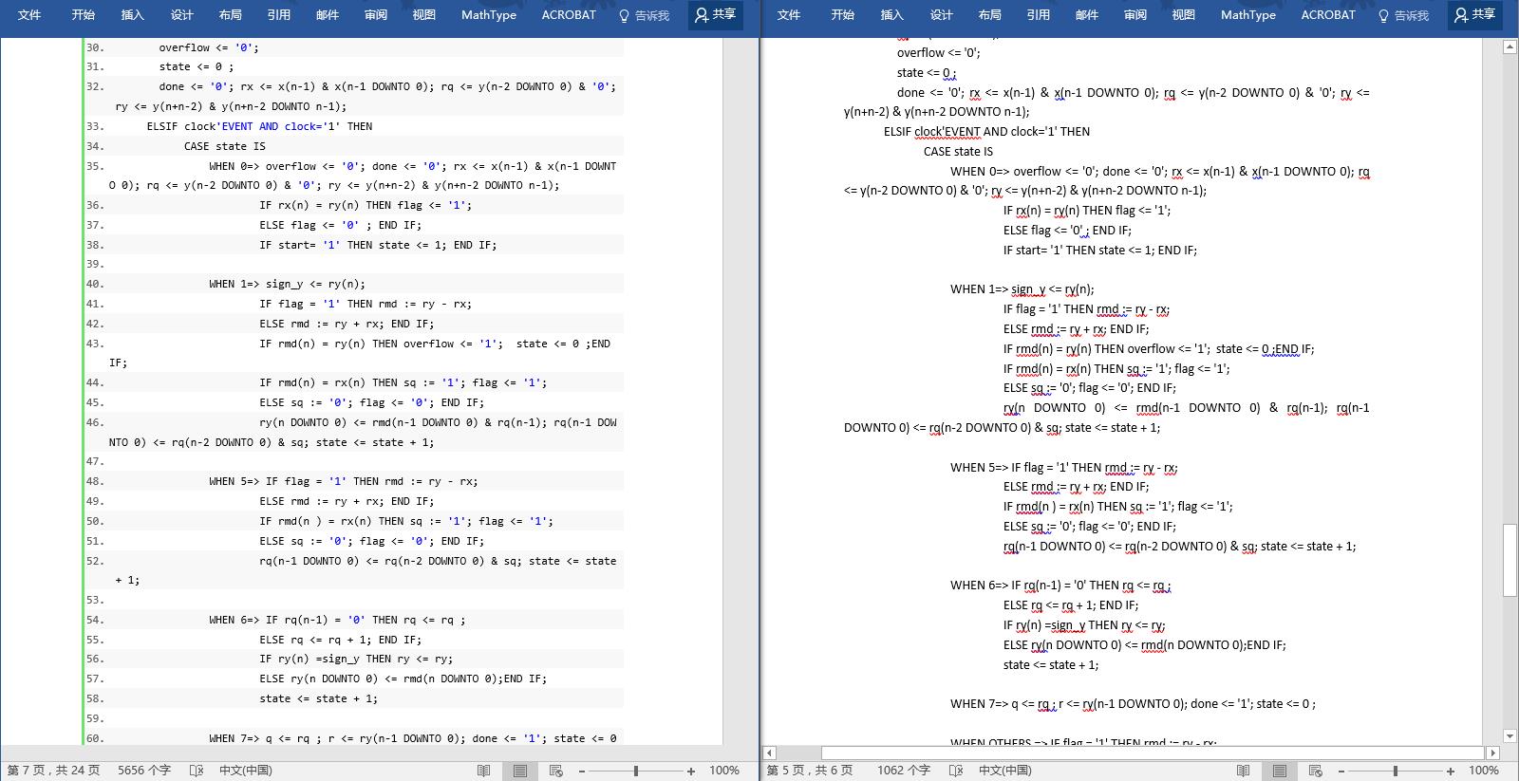
Task: Click language 中文(中国) in right status bar
Action: [1004, 771]
